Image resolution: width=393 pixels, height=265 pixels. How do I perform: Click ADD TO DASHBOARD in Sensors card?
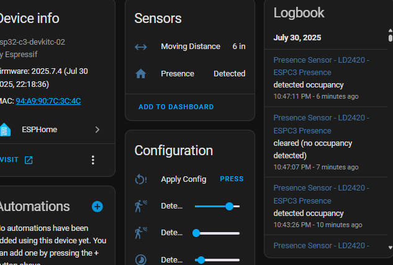(176, 107)
